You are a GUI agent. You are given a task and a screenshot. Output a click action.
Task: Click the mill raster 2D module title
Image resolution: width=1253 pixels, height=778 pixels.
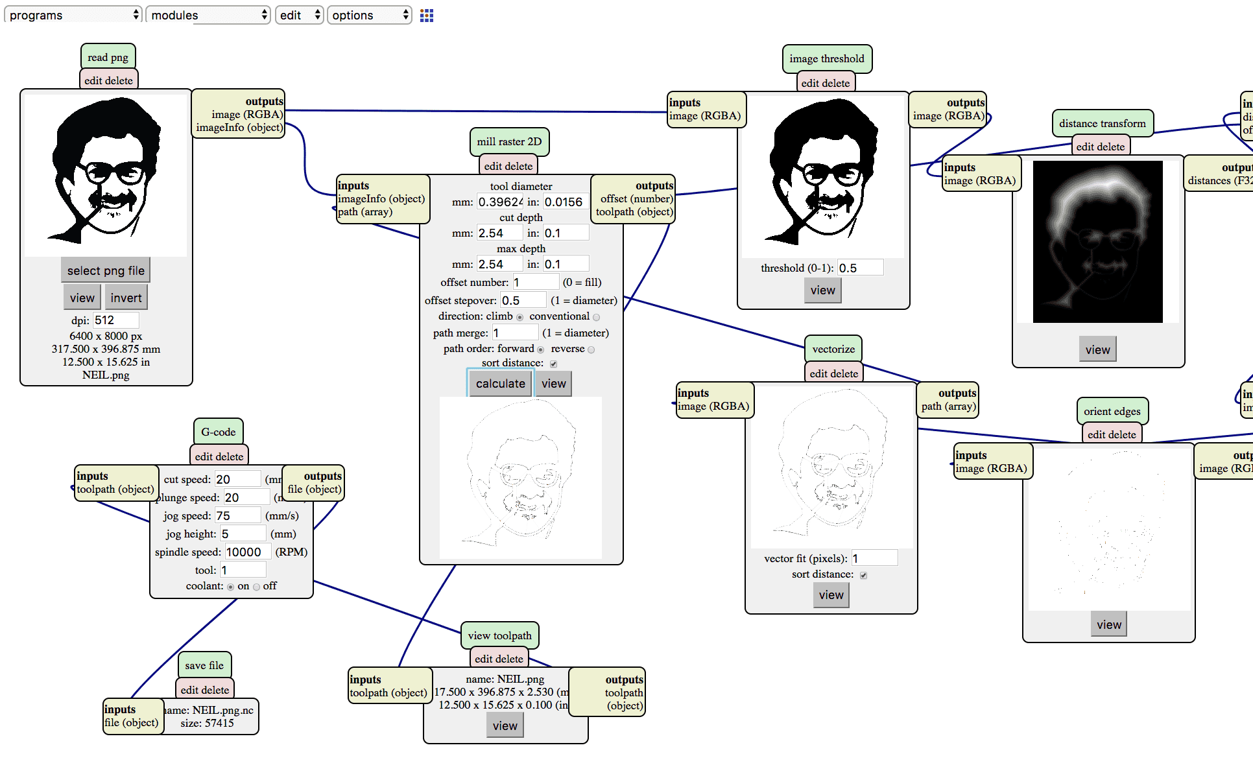point(509,141)
